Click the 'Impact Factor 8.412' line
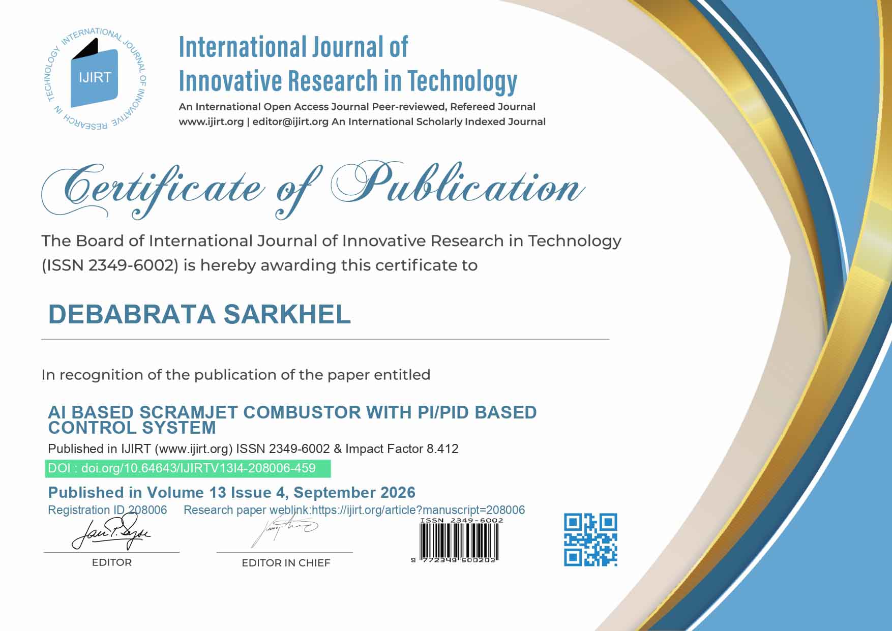 pos(253,448)
